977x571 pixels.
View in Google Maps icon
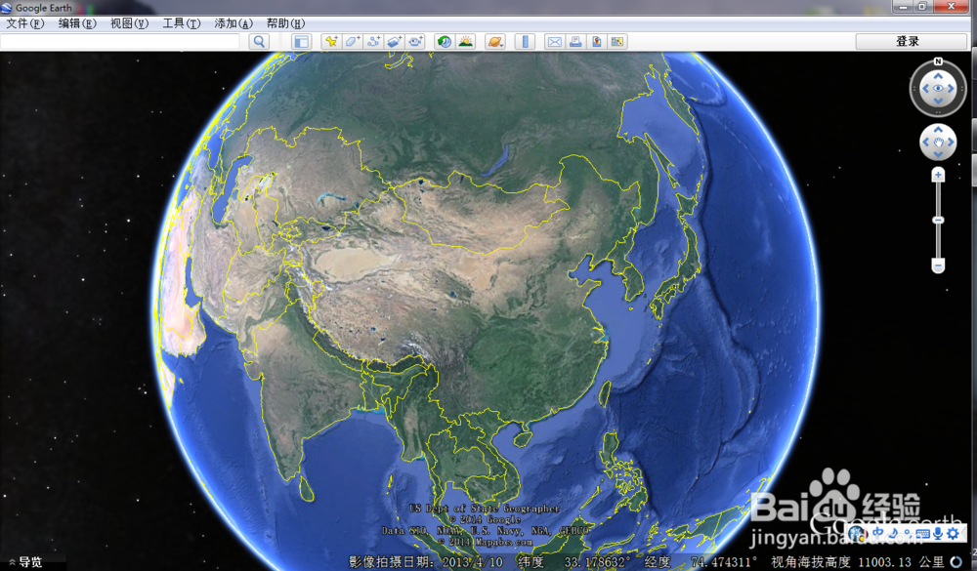tap(617, 42)
